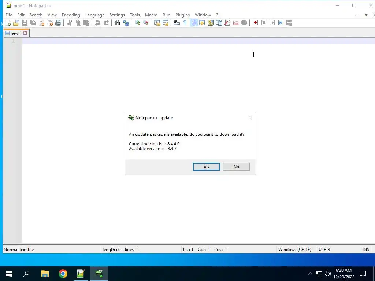
Task: Open Folder as Workspace icon
Action: [x=236, y=23]
